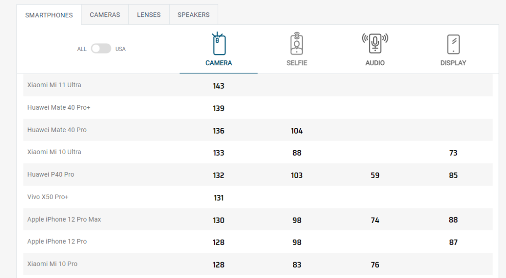Sort by the SELFIE label
Image resolution: width=506 pixels, height=278 pixels.
tap(297, 63)
